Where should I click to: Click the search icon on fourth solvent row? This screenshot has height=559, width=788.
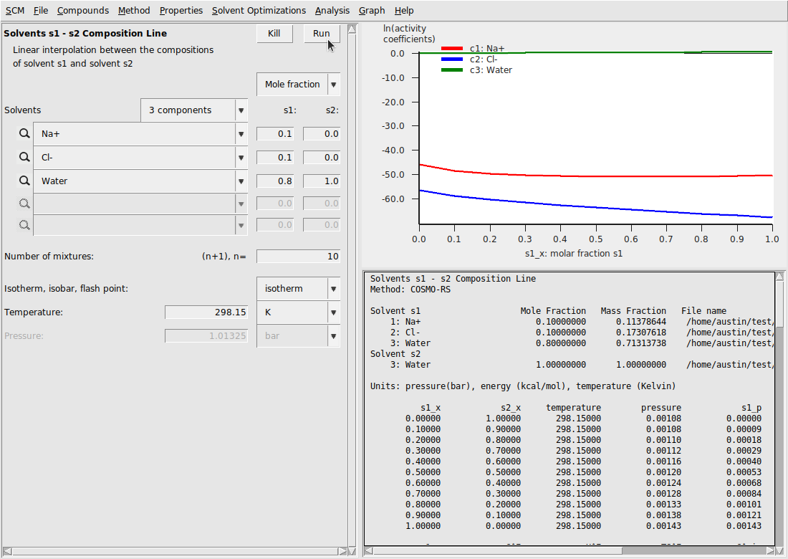point(24,204)
